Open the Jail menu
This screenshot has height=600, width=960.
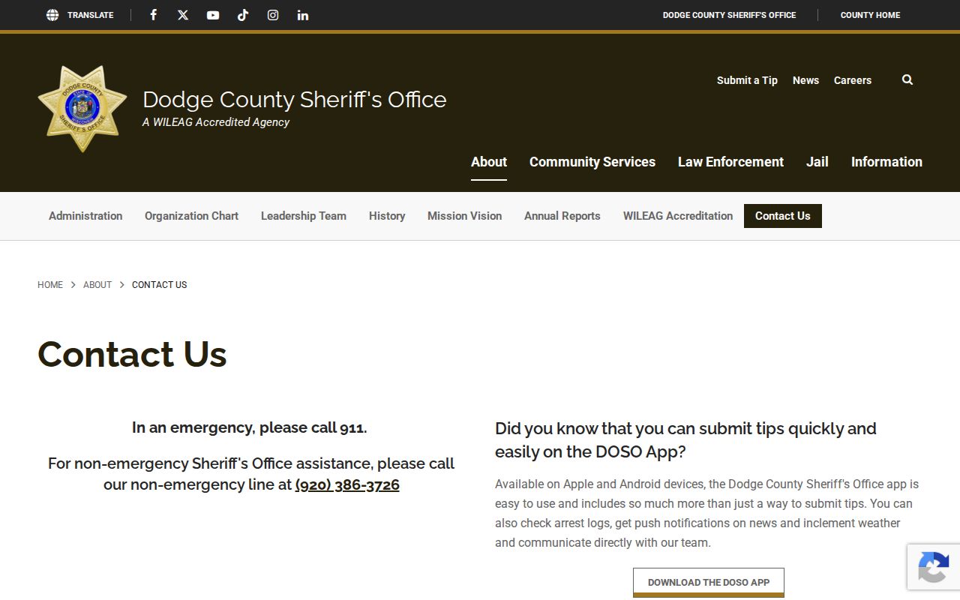tap(817, 162)
